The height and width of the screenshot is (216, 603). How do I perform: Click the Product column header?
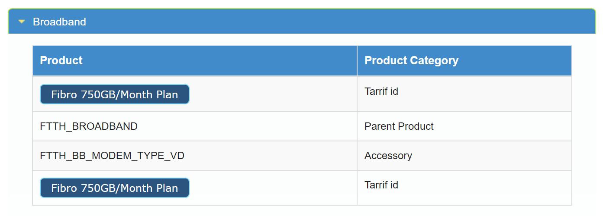coord(61,60)
